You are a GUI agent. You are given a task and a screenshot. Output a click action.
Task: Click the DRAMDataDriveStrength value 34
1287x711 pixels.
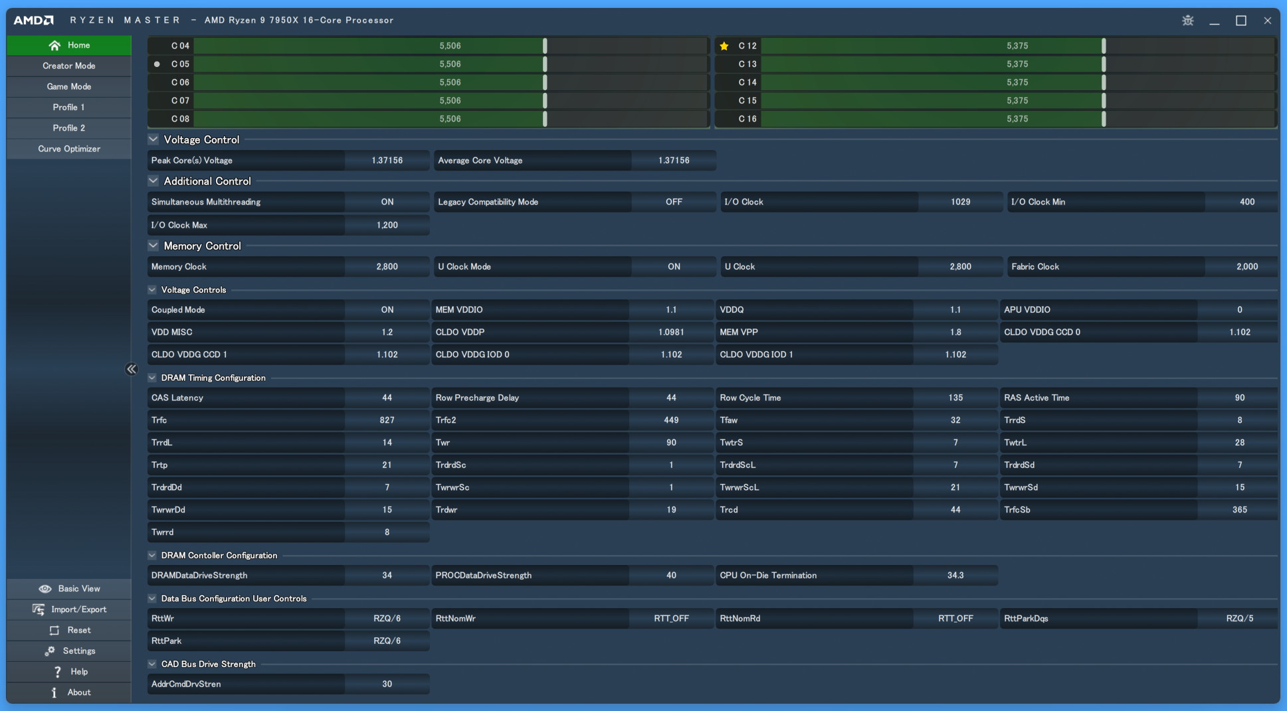(387, 576)
